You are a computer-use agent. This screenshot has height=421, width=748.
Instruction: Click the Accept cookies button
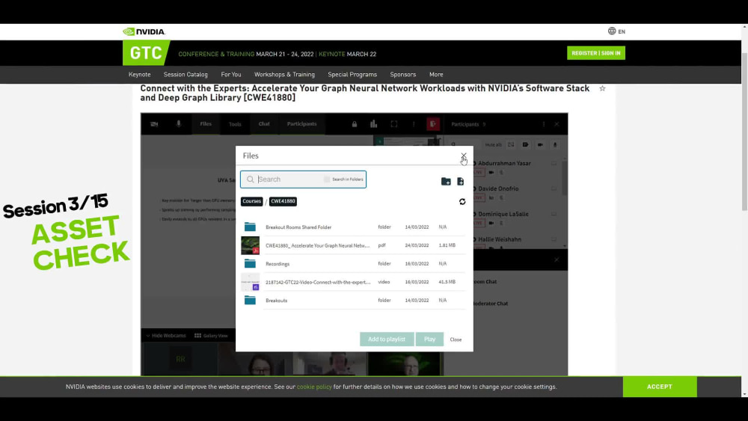660,387
